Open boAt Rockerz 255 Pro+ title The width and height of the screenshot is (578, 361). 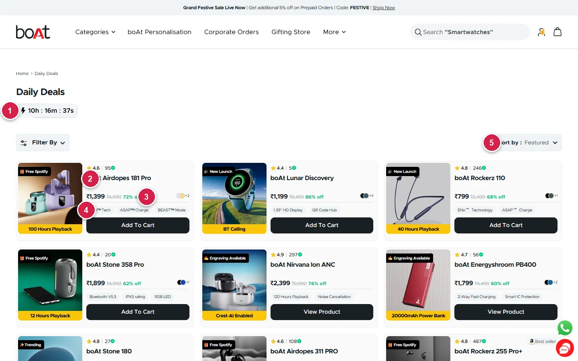pos(488,351)
